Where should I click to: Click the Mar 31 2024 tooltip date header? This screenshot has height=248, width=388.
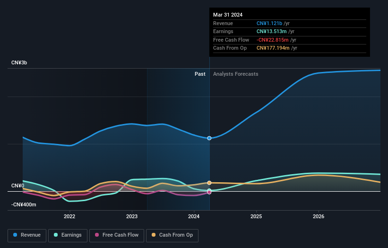click(228, 15)
